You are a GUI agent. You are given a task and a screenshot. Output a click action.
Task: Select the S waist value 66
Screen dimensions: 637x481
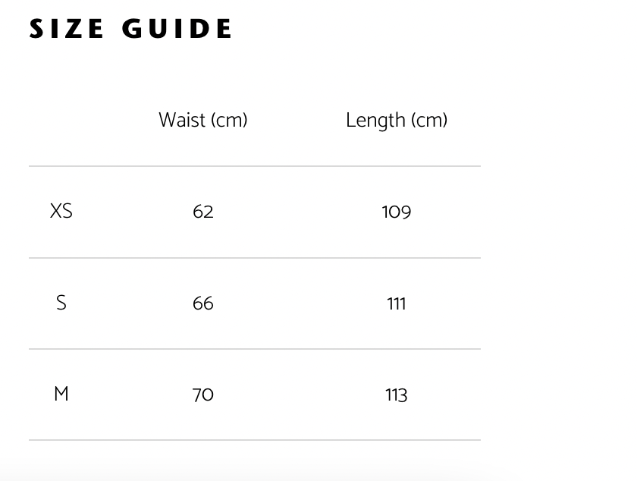point(203,303)
